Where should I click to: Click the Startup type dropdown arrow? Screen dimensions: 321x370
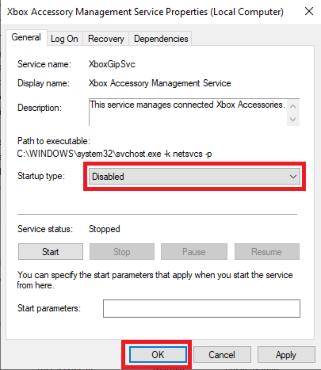pos(293,176)
